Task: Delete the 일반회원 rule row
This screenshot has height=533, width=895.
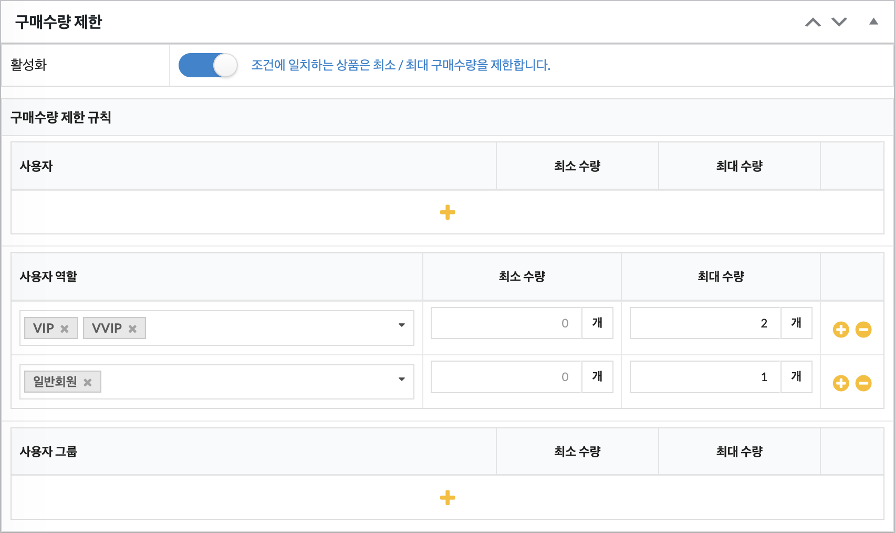Action: click(x=863, y=383)
